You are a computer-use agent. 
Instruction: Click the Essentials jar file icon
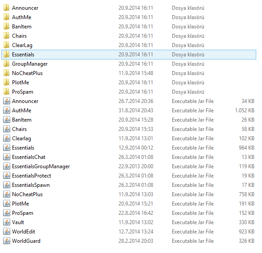click(7, 148)
